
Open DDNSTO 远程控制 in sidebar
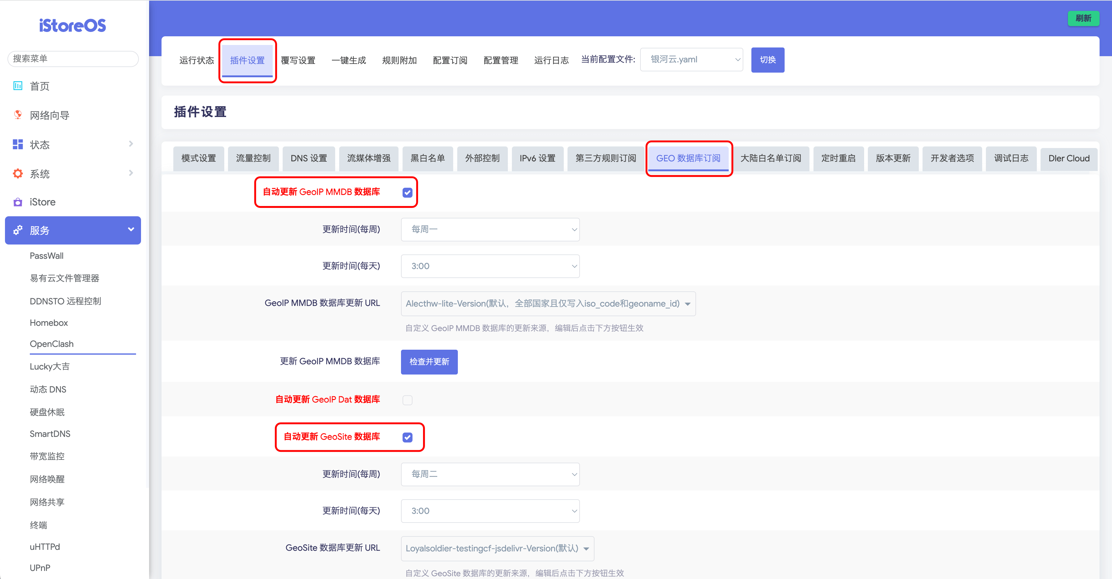[x=65, y=301]
